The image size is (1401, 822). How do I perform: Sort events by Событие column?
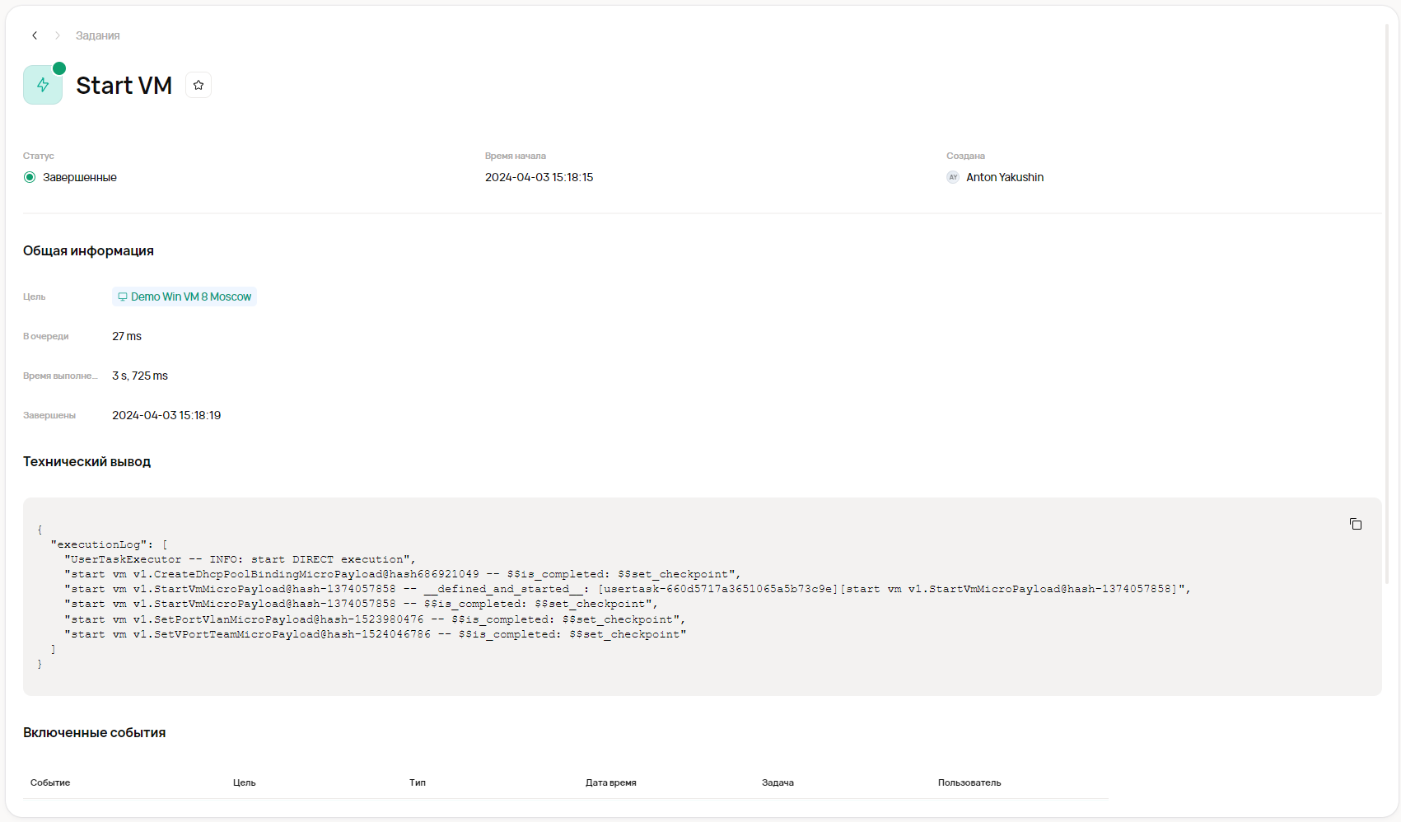[50, 782]
